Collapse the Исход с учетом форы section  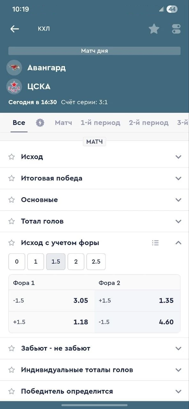point(178,243)
